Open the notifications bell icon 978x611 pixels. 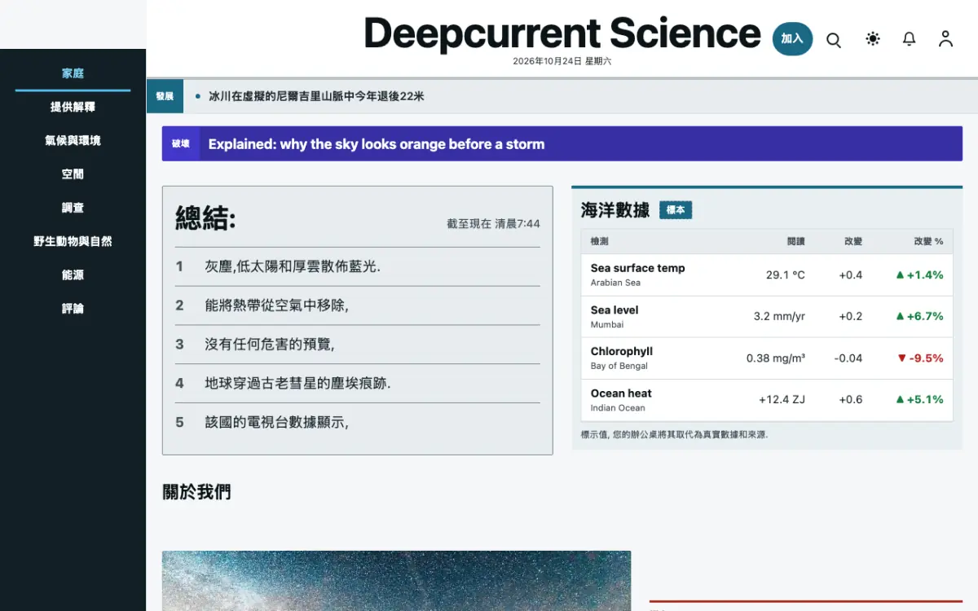(x=910, y=38)
